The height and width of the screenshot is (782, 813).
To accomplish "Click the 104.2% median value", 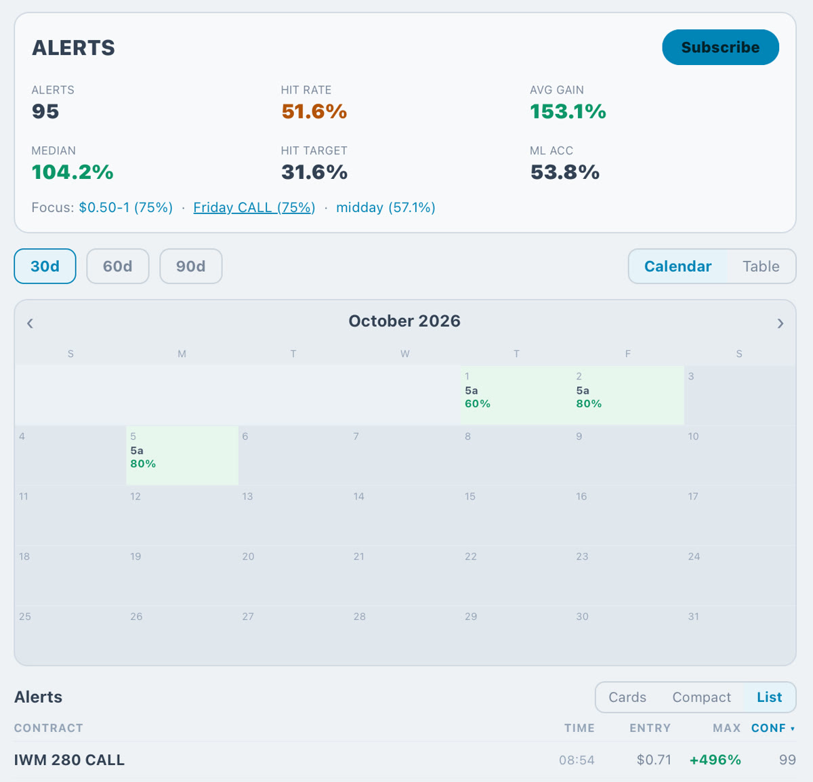I will (72, 172).
